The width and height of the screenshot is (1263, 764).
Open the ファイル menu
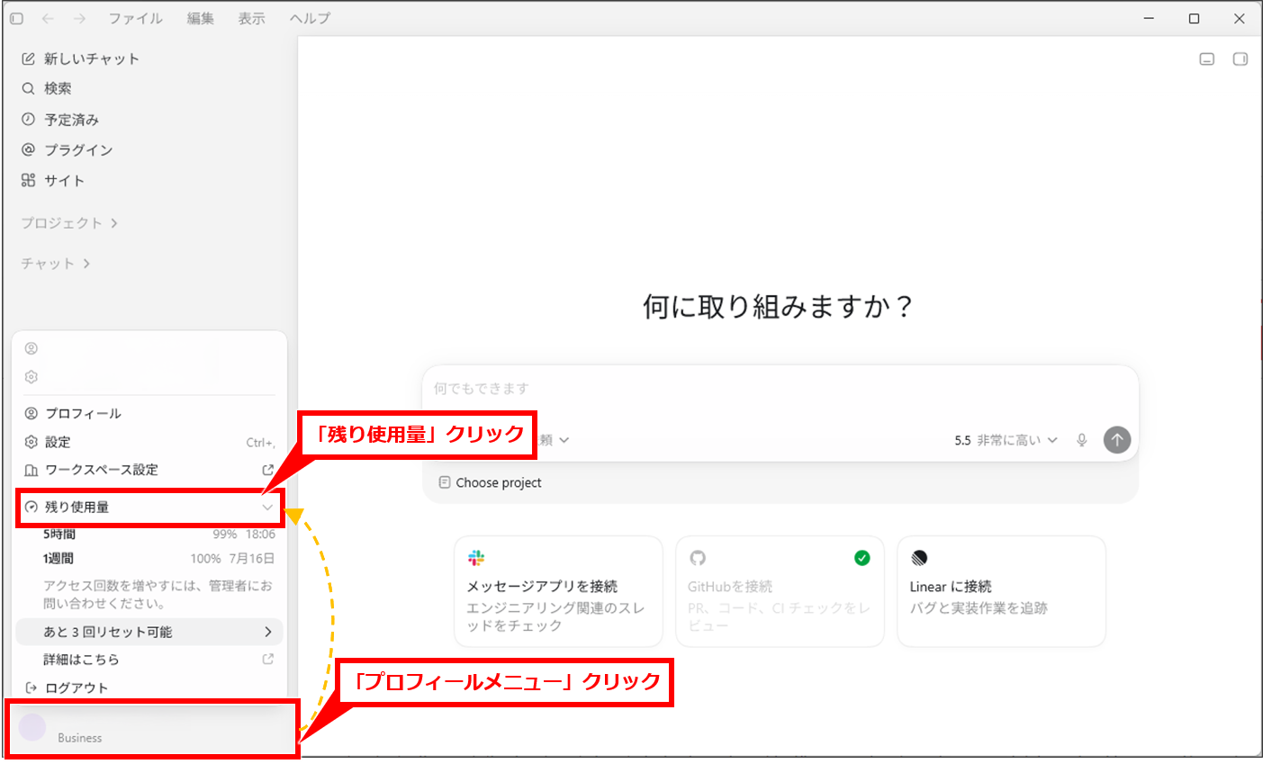136,18
